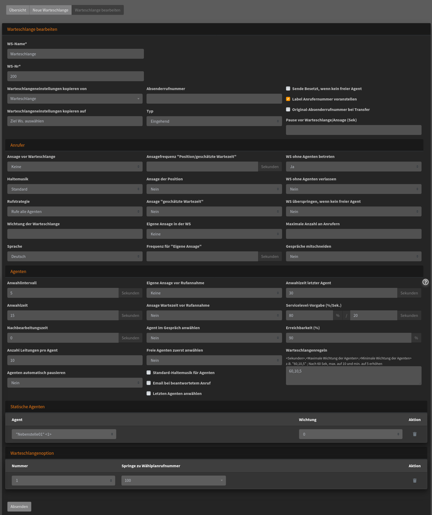Screen dimensions: 432x515
Task: Open the Typ dropdown showing Eingehend
Action: pos(214,121)
